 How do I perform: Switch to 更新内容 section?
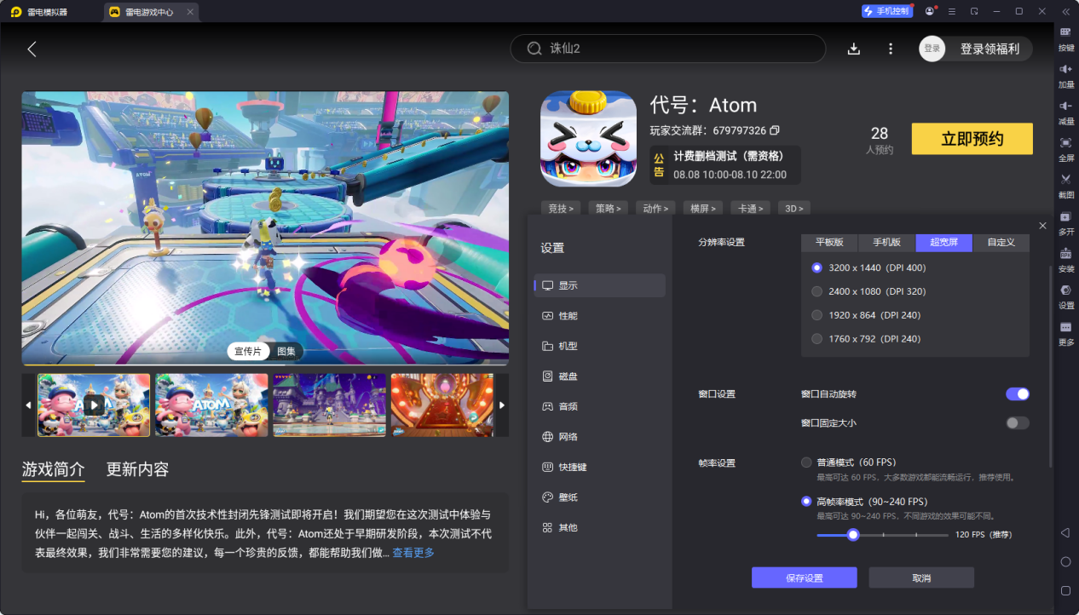click(137, 469)
